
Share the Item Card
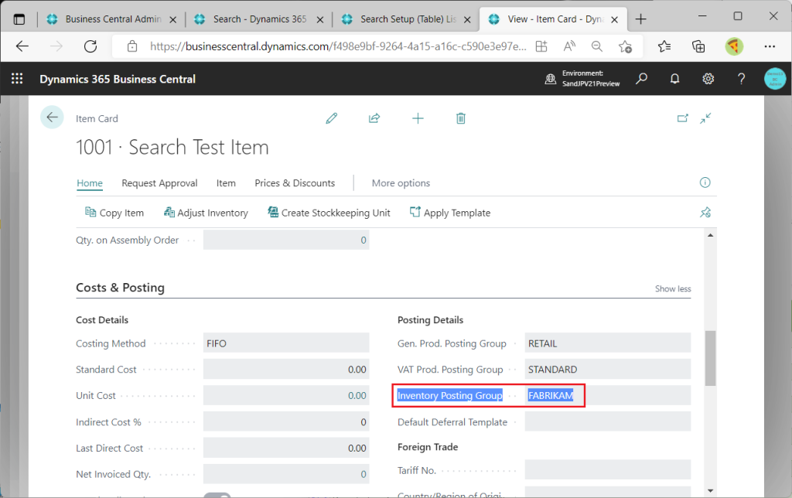coord(374,118)
